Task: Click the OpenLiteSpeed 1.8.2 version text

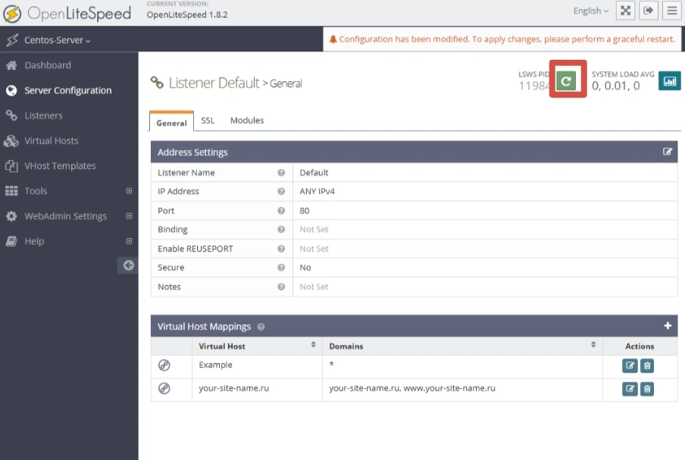Action: (187, 15)
